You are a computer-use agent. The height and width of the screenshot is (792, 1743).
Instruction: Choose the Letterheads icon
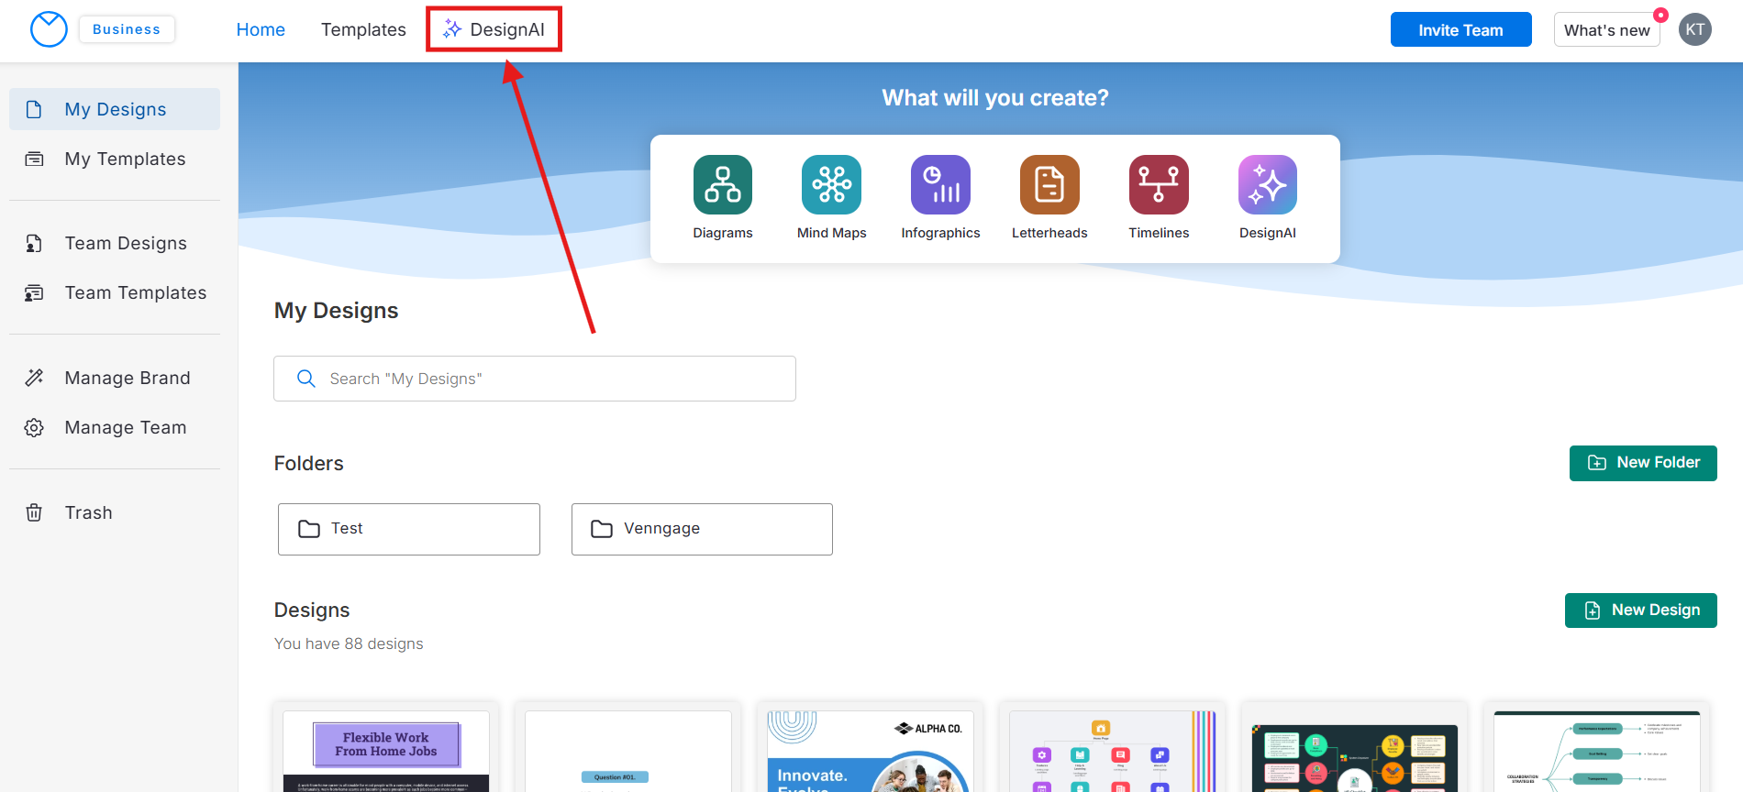tap(1049, 184)
